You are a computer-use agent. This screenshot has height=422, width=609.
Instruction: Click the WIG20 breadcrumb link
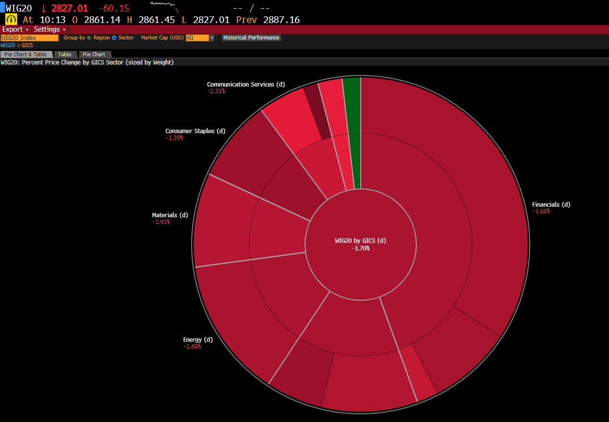pos(8,45)
